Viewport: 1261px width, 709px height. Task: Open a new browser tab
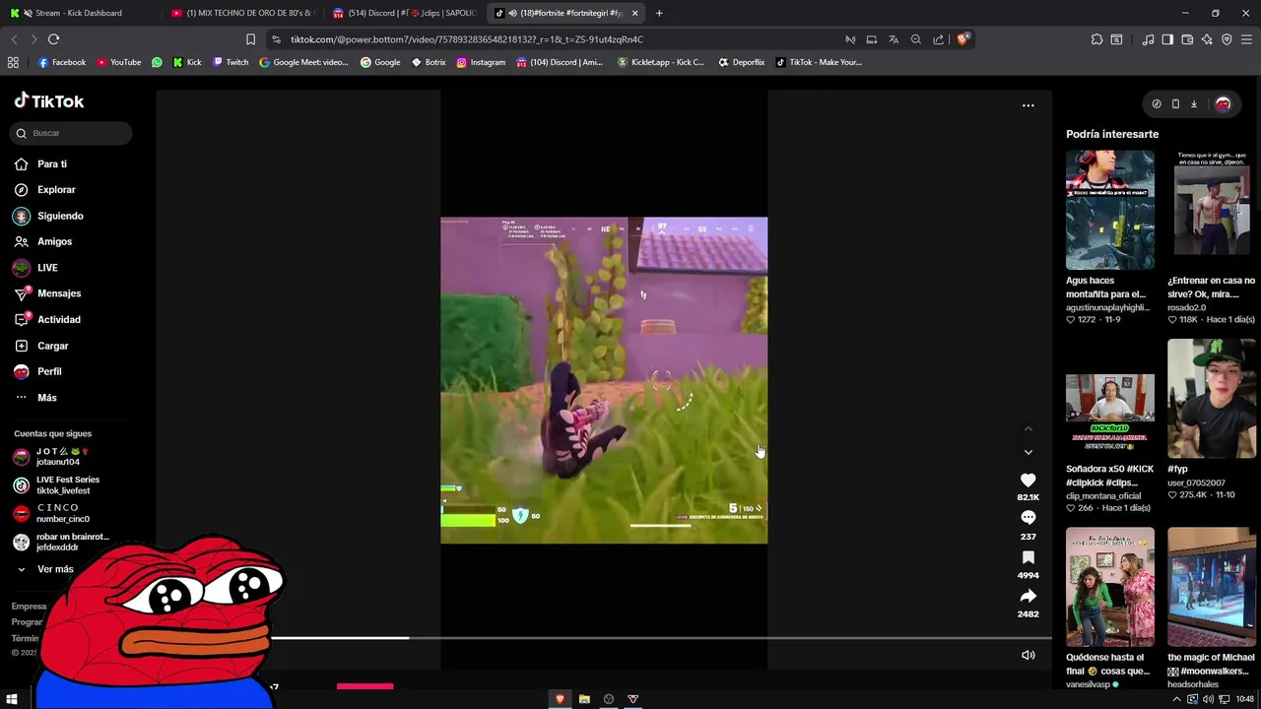click(x=659, y=13)
